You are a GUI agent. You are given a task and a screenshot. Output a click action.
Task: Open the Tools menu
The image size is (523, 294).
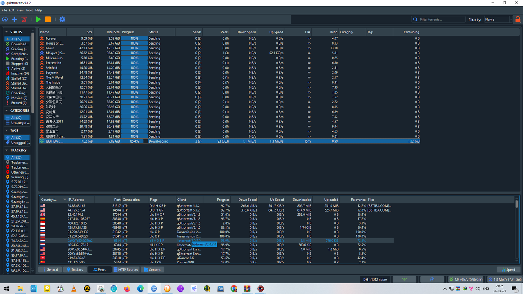pos(29,10)
